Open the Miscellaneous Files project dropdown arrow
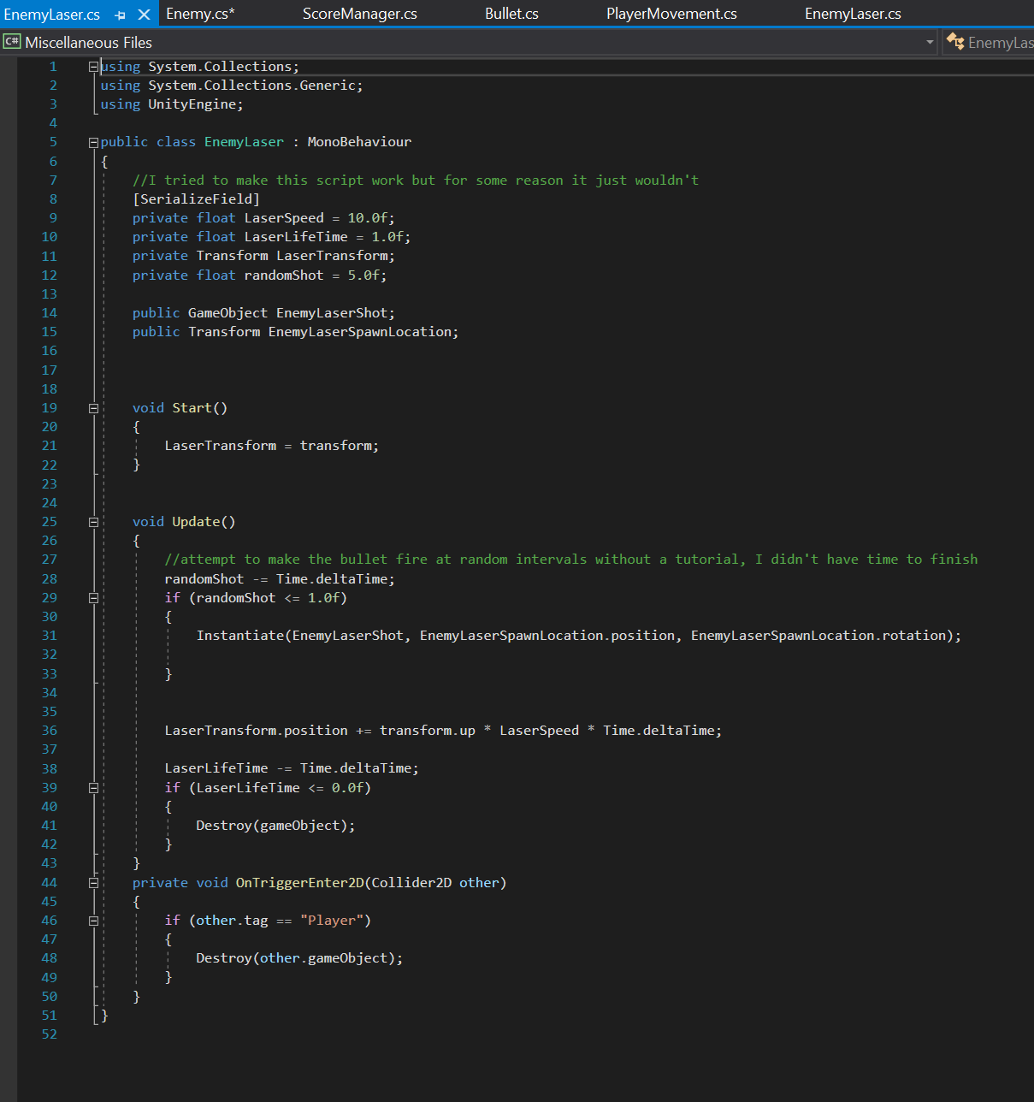Screen dimensions: 1034x1102 pos(930,42)
